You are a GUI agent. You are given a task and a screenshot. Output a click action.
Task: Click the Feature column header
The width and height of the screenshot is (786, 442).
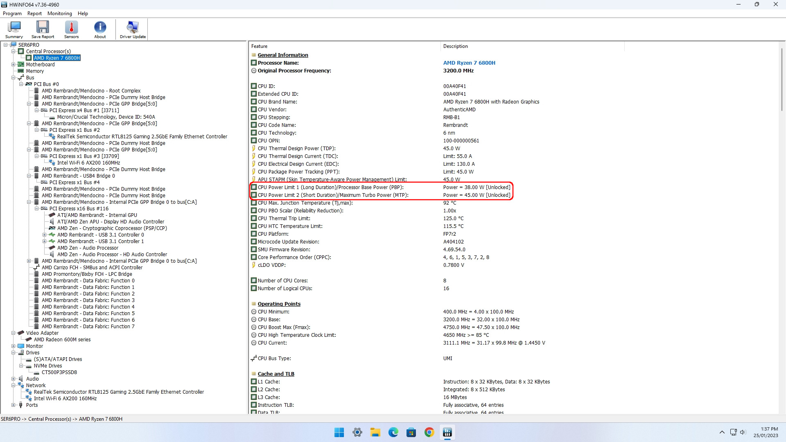point(345,46)
